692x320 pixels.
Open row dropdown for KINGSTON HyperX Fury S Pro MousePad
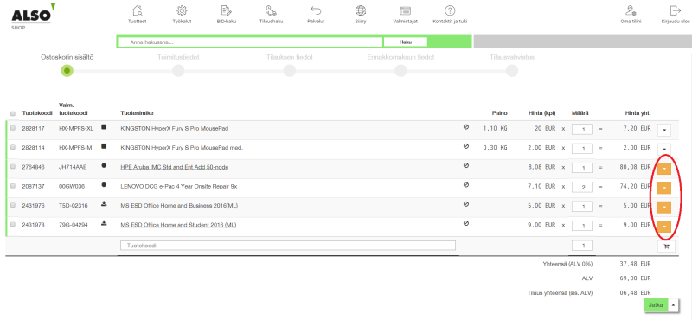(664, 131)
